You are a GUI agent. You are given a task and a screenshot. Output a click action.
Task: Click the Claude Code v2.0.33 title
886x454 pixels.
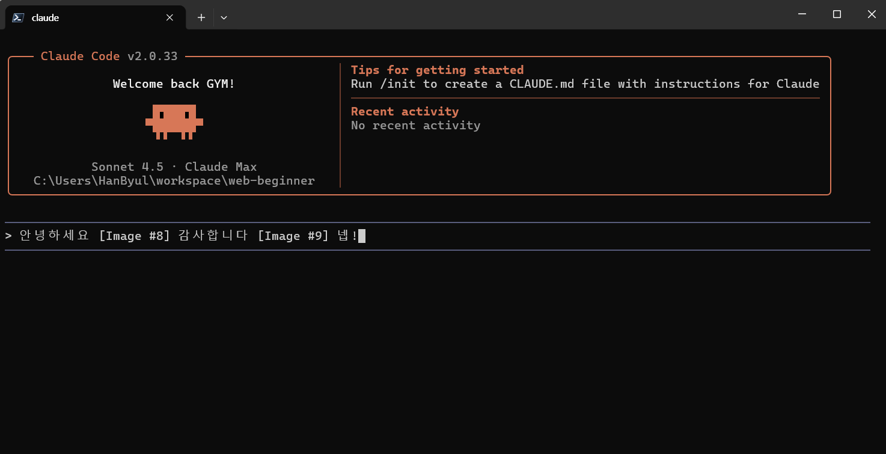(x=109, y=57)
